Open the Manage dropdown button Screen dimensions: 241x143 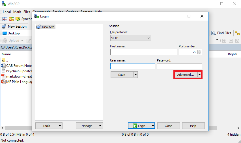(89, 126)
